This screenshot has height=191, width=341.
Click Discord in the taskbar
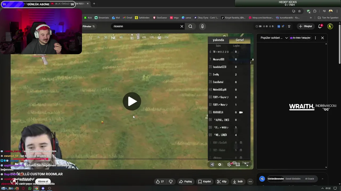click(x=43, y=188)
